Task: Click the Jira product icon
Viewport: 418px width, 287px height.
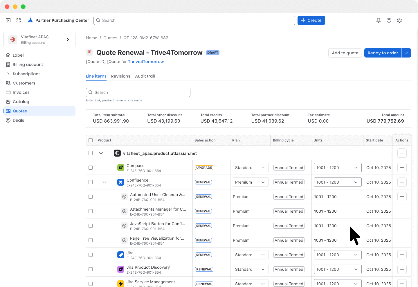Action: click(x=121, y=255)
